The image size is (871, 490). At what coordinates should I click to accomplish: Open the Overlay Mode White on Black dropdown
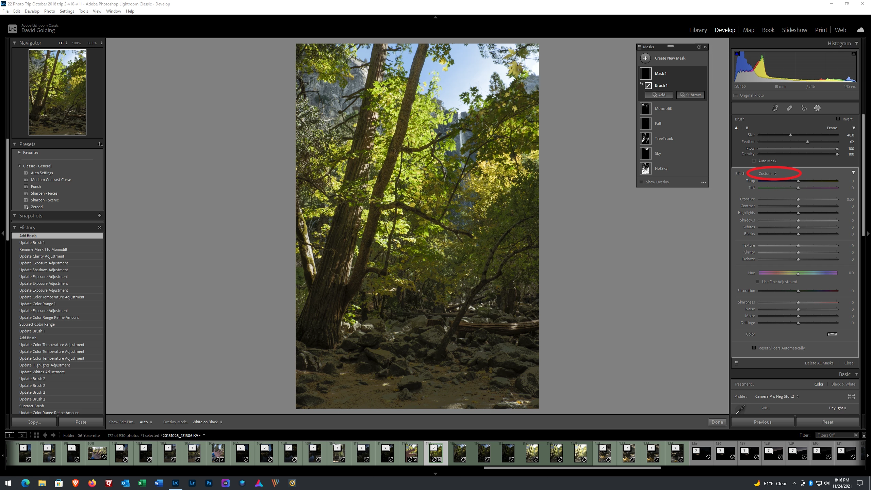tap(207, 422)
